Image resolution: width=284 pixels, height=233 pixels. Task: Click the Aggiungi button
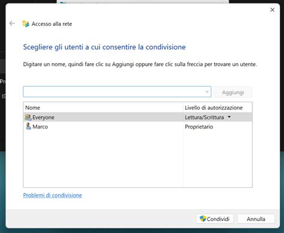point(233,92)
